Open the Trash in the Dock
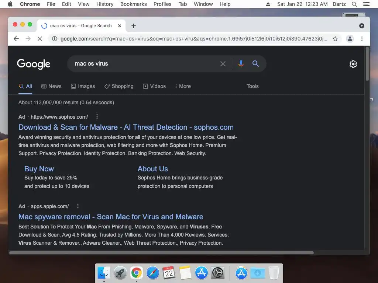 click(x=274, y=273)
